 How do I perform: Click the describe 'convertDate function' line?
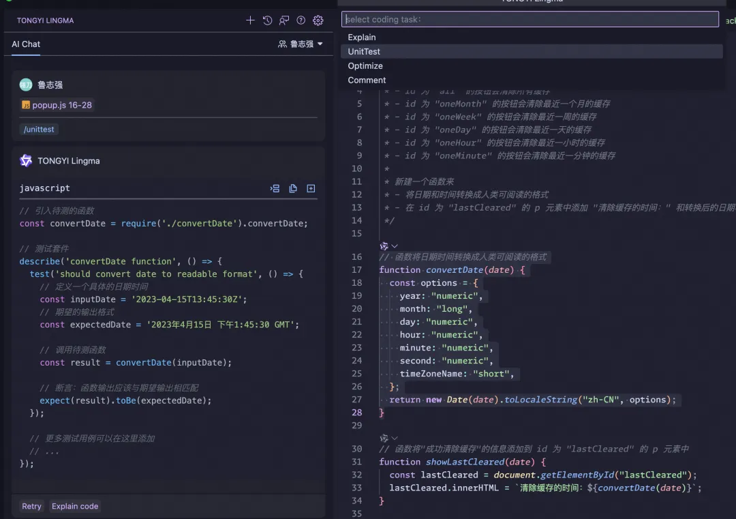tap(121, 261)
